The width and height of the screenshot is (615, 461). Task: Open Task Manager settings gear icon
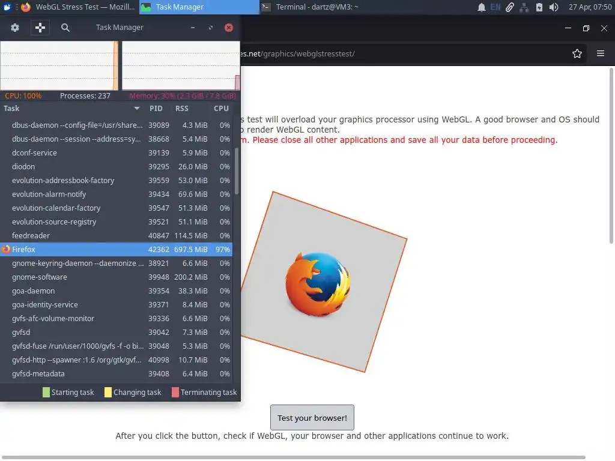(x=15, y=28)
